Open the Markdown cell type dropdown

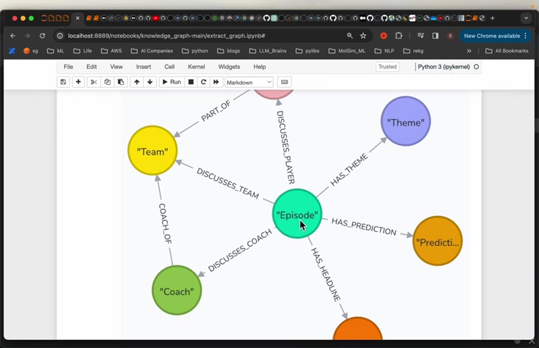pyautogui.click(x=249, y=83)
